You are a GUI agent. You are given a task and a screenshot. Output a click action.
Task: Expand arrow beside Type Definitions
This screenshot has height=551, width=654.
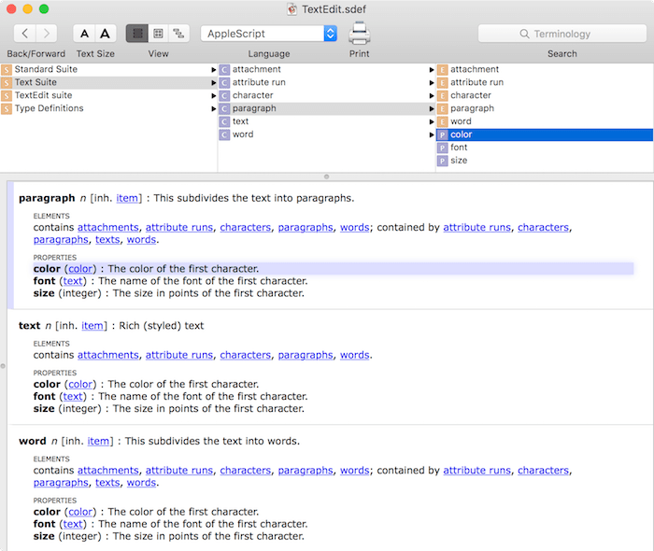(214, 108)
